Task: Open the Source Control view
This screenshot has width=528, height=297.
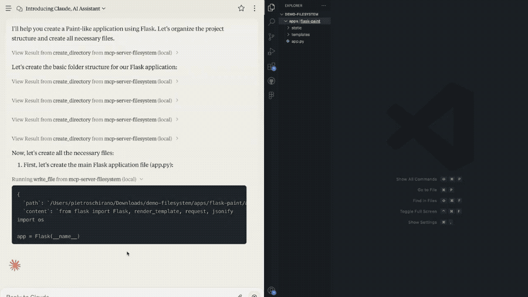Action: [272, 37]
